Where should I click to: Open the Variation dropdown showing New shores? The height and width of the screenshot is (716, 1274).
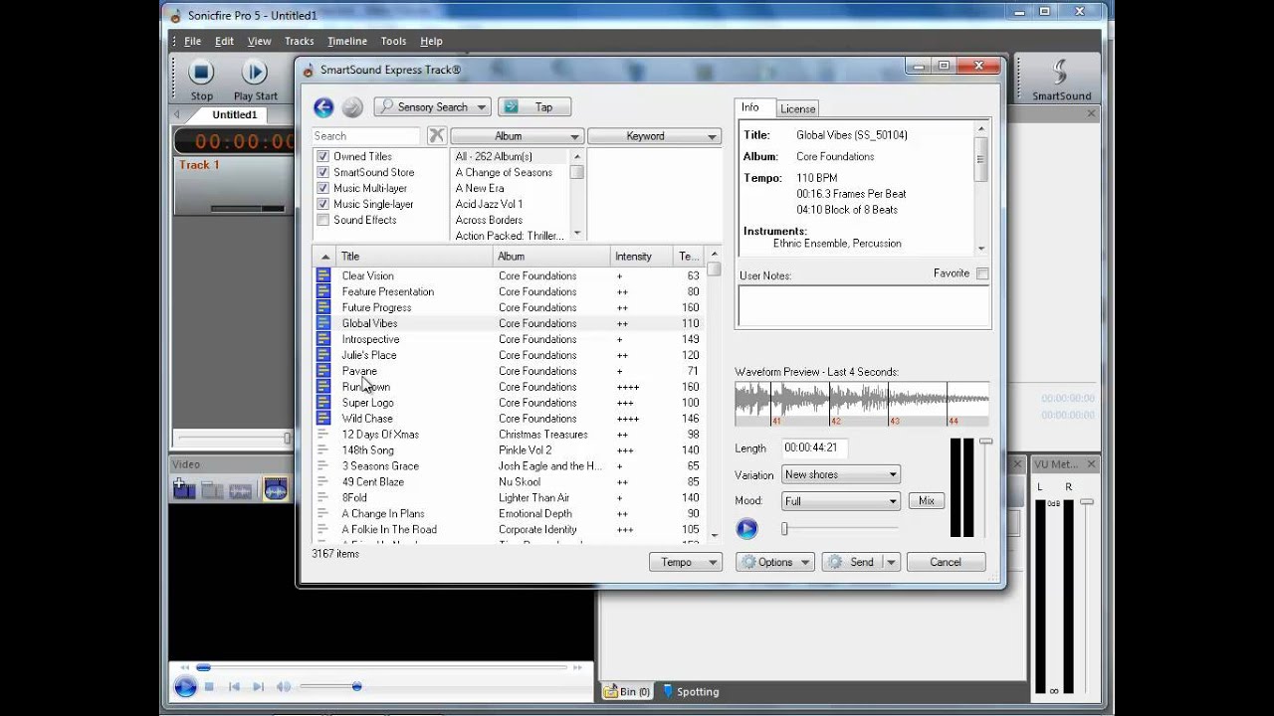click(x=841, y=475)
